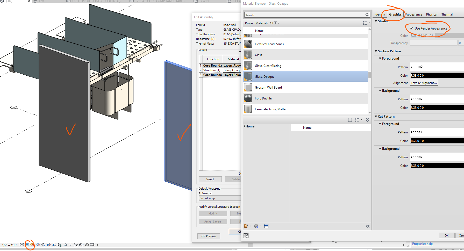Screen dimensions: 464x251
Task: Collapse the Surface Pattern section
Action: 376,51
